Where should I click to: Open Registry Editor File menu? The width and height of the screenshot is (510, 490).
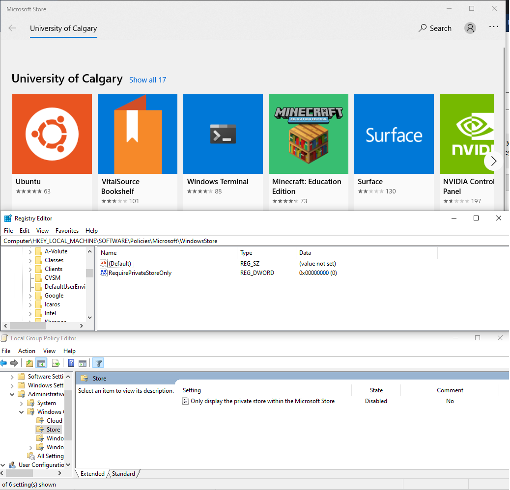[x=8, y=231]
